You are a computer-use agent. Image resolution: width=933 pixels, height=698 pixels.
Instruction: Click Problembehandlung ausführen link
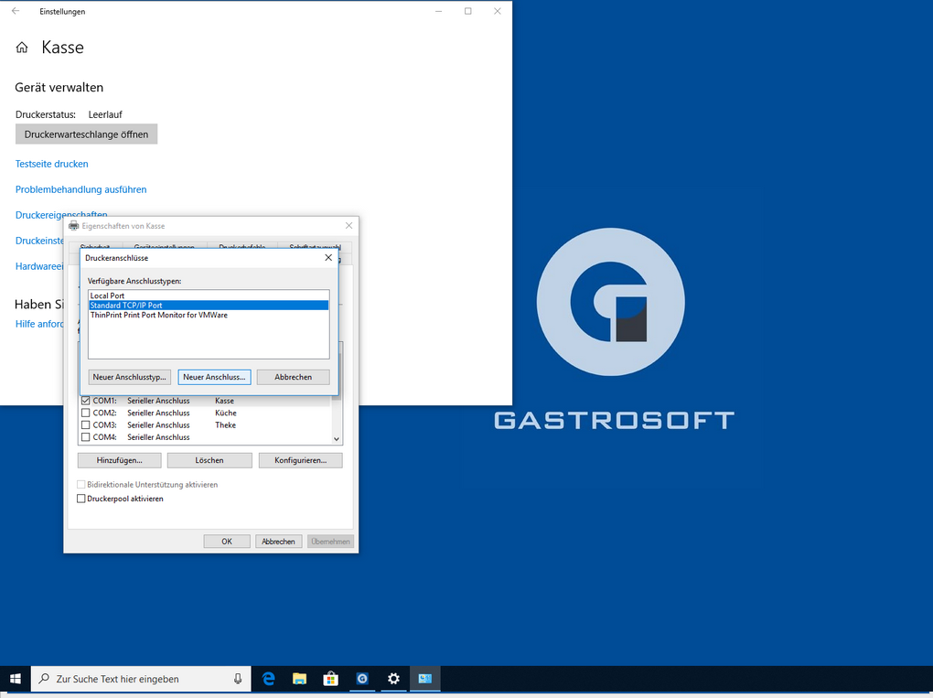80,189
